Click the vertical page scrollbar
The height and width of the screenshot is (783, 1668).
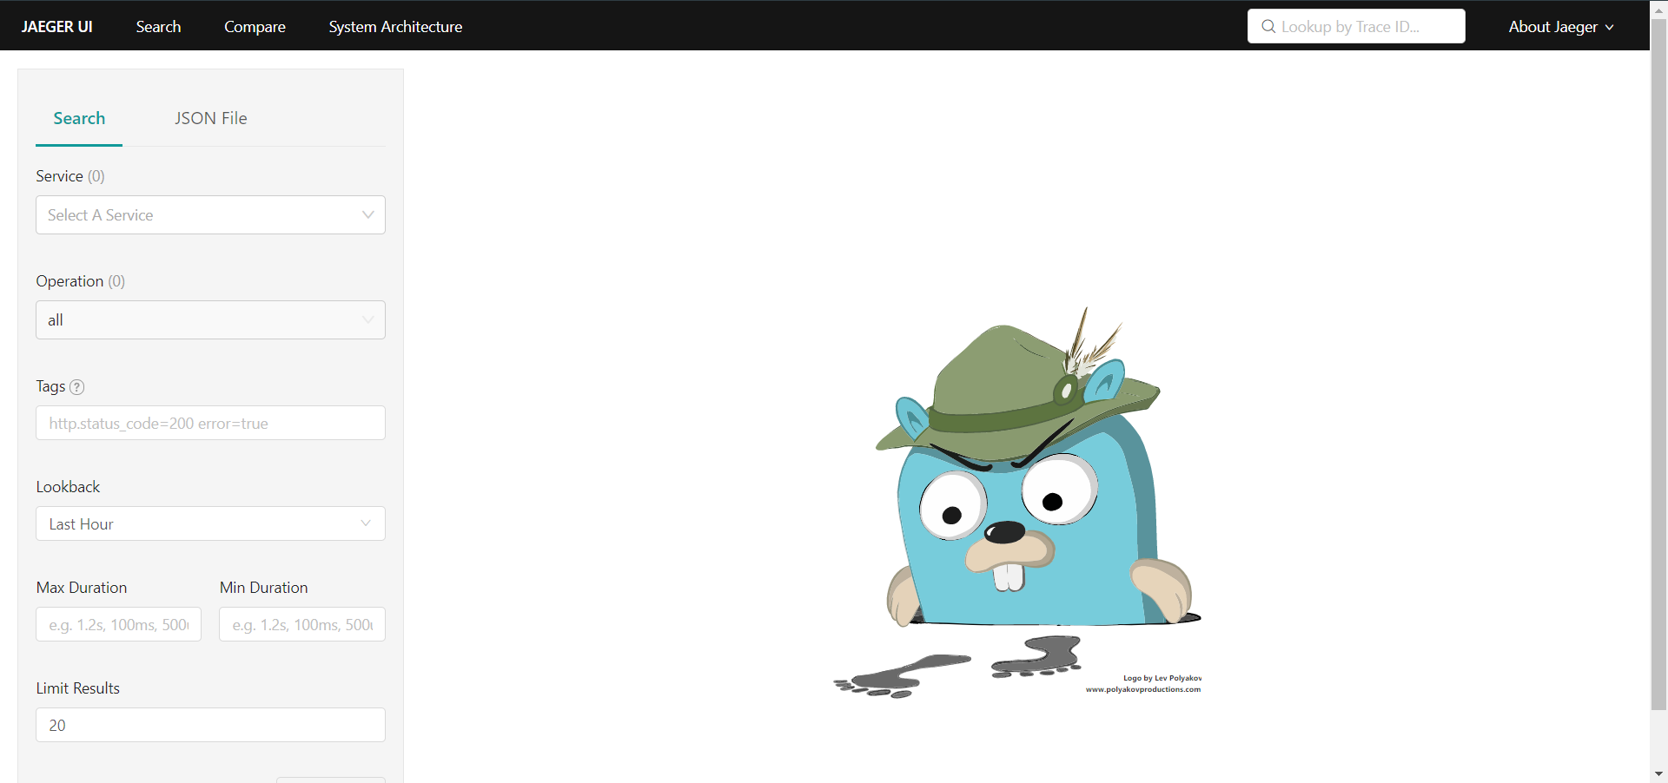pyautogui.click(x=1658, y=365)
